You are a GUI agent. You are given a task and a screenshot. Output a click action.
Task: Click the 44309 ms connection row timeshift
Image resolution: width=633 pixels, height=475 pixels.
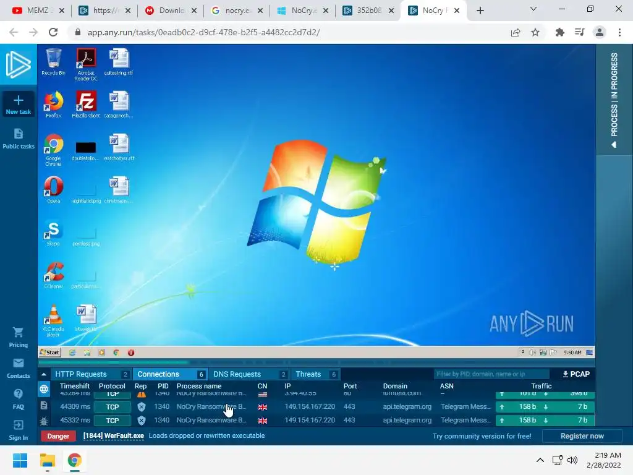coord(75,406)
